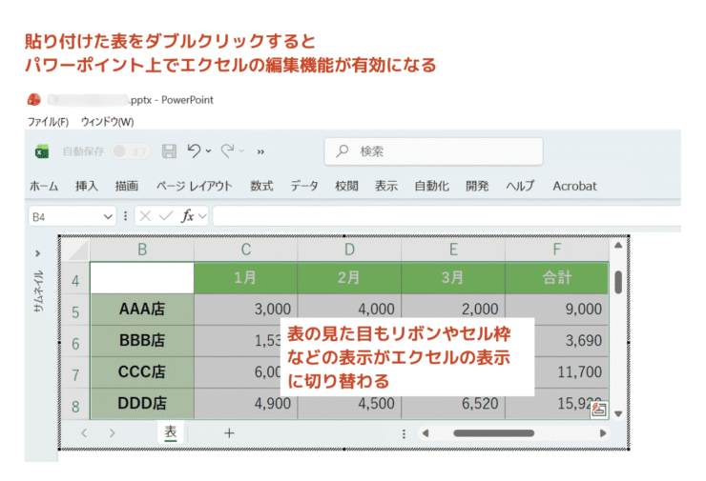The height and width of the screenshot is (481, 706).
Task: Click the horizontal scrollbar right arrow
Action: (603, 433)
